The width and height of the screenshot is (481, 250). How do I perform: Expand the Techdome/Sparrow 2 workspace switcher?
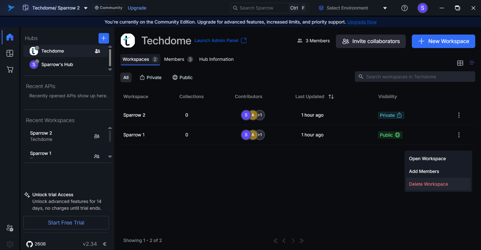(86, 8)
